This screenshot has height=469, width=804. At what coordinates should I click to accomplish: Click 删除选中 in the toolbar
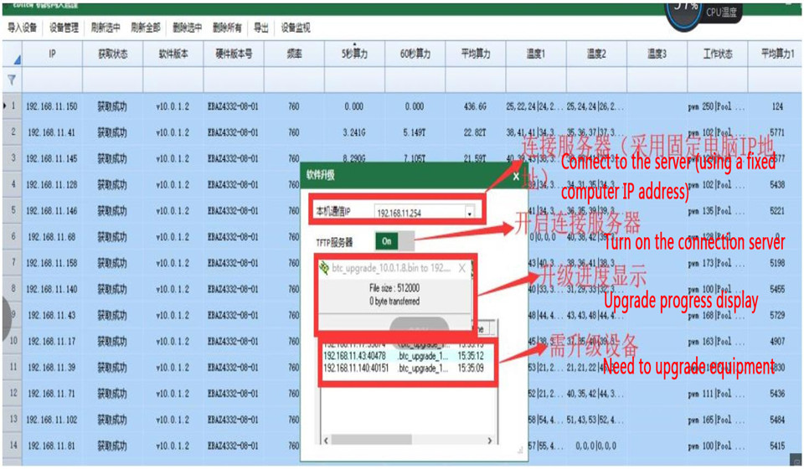187,28
